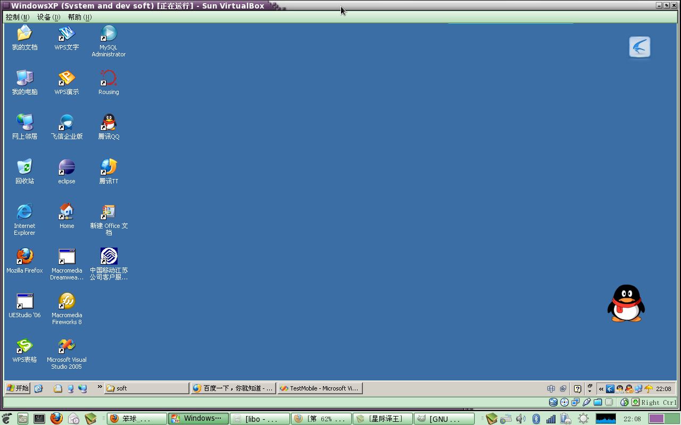Open the 帮助 menu in VirtualBox
Image resolution: width=681 pixels, height=425 pixels.
pos(80,17)
